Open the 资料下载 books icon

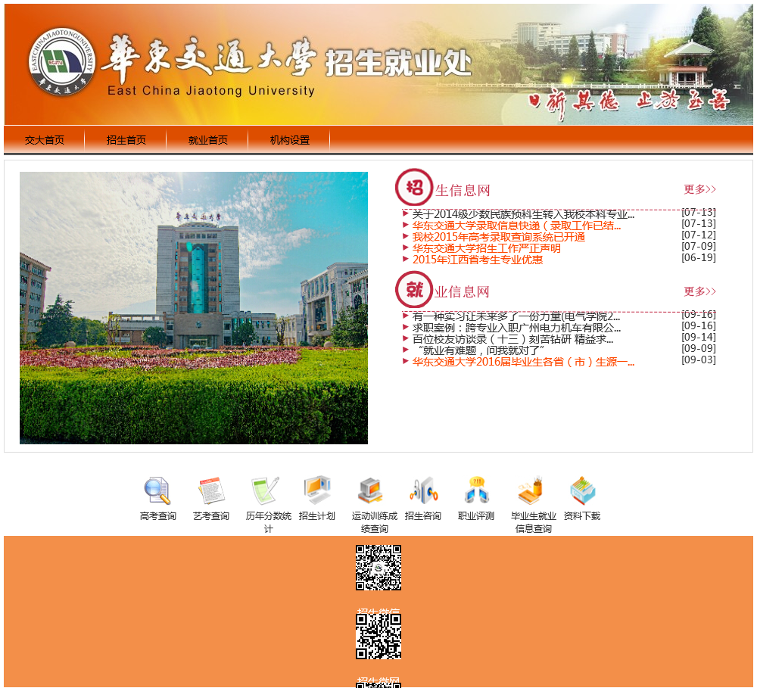point(583,490)
